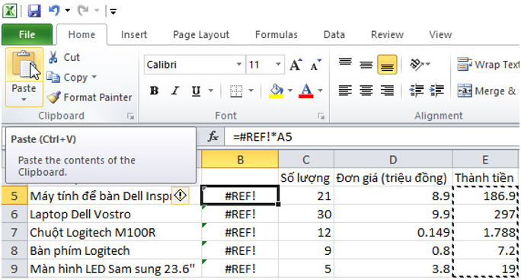This screenshot has height=280, width=521.
Task: Click the formula bar showing =#REF!*A5
Action: pyautogui.click(x=372, y=137)
